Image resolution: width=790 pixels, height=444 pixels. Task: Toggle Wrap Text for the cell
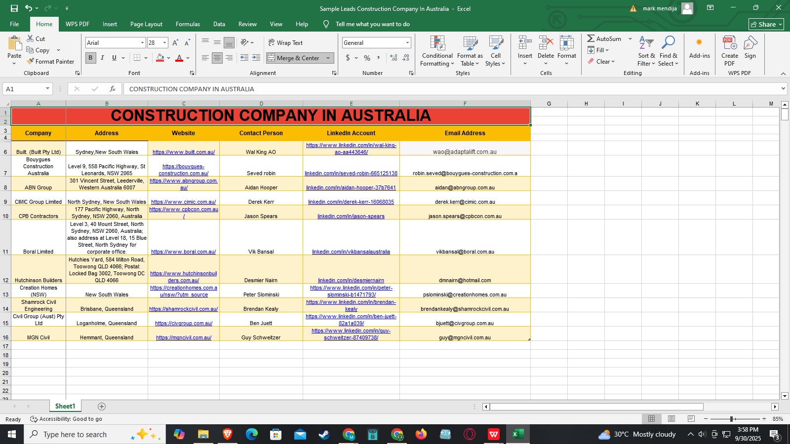tap(285, 43)
